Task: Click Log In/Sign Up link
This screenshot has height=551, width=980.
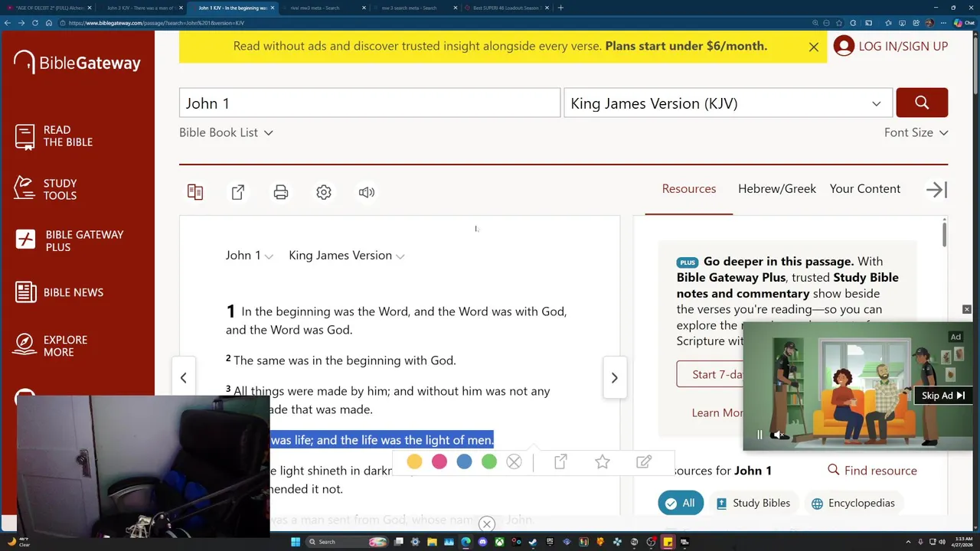Action: pyautogui.click(x=903, y=46)
